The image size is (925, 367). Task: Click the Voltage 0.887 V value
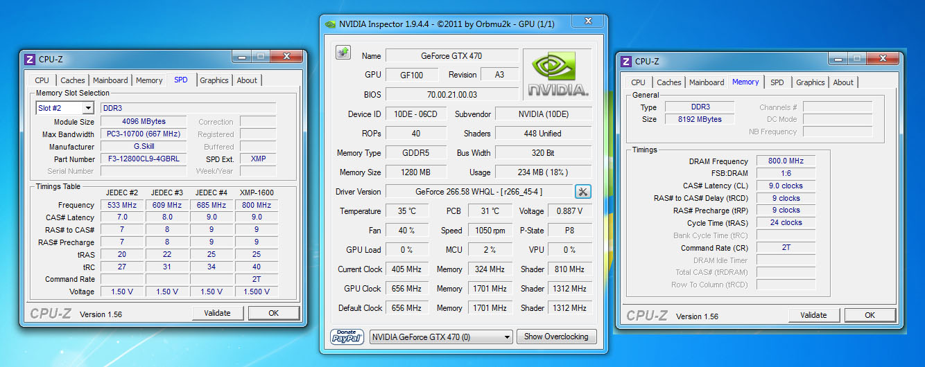tap(570, 211)
